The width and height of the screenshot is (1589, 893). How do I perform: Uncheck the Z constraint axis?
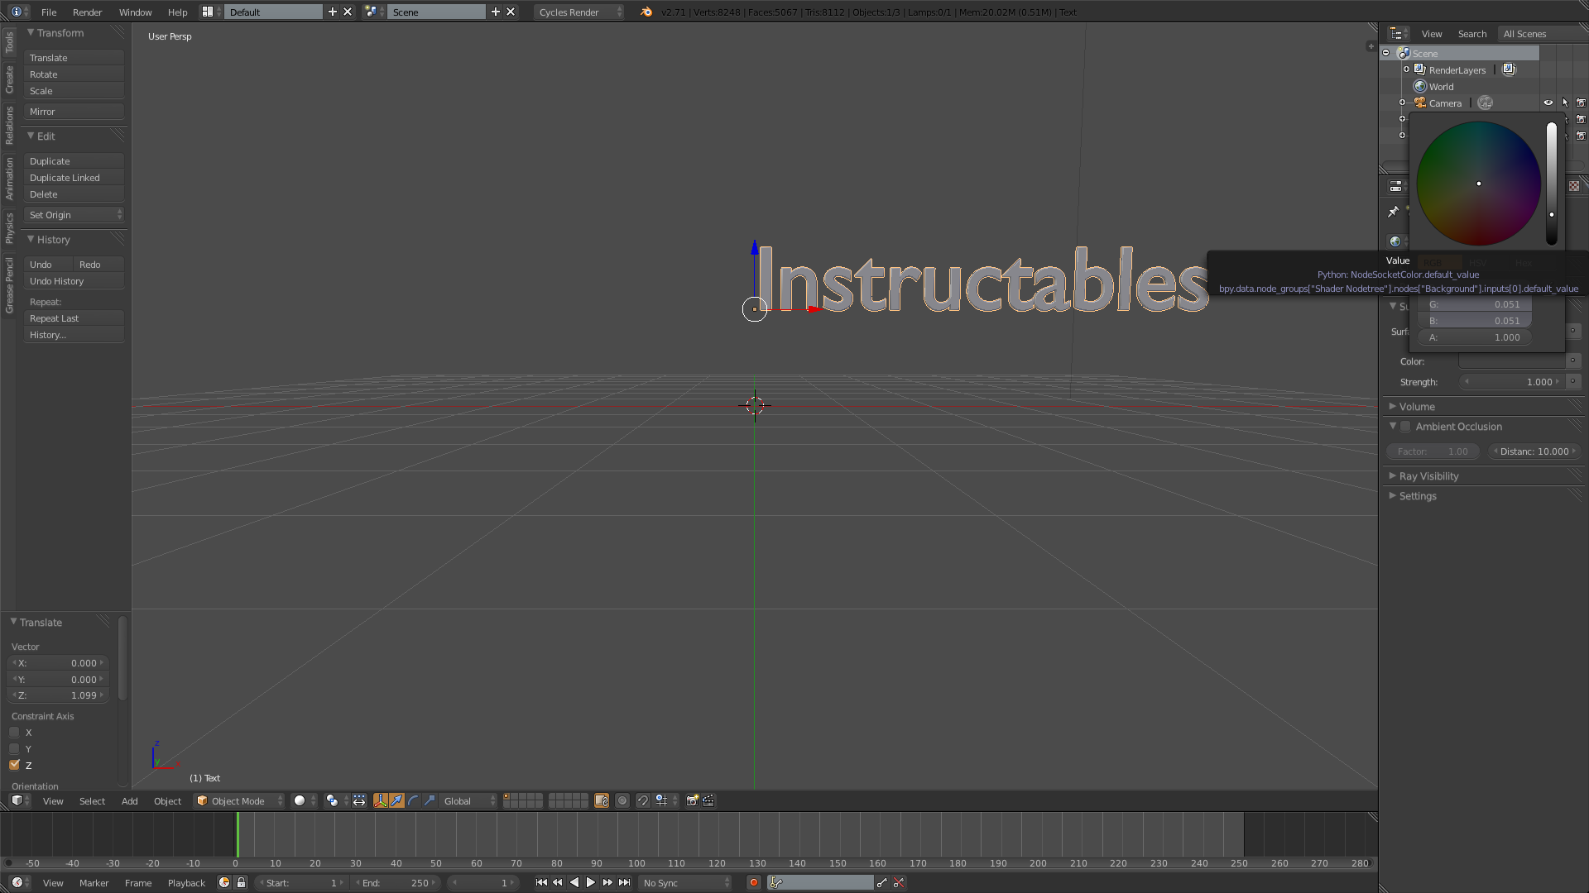tap(14, 765)
